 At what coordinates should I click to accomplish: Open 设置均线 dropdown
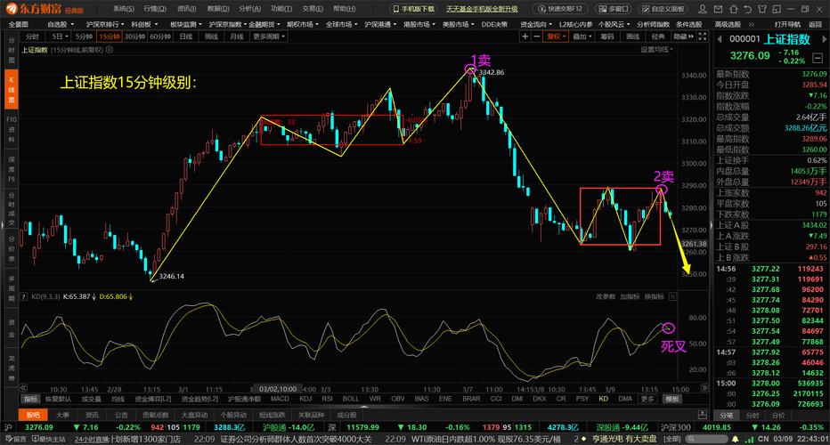(659, 50)
